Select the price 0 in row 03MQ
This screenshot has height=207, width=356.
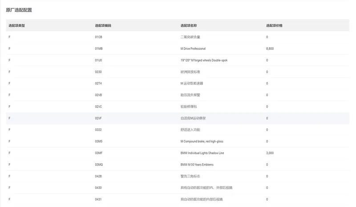267,165
